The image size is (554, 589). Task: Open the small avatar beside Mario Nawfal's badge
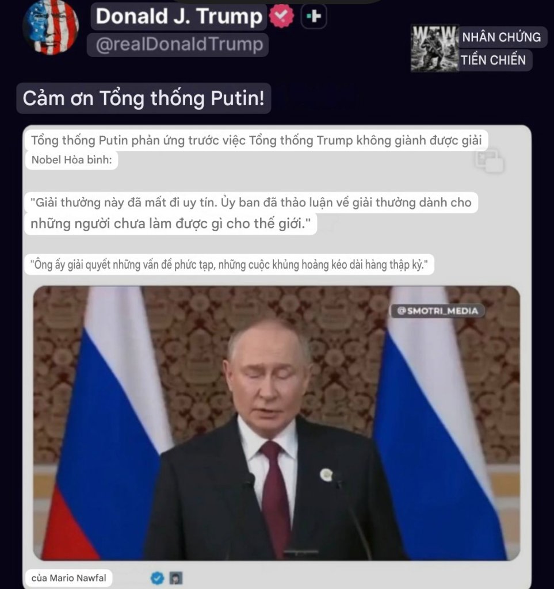[176, 577]
